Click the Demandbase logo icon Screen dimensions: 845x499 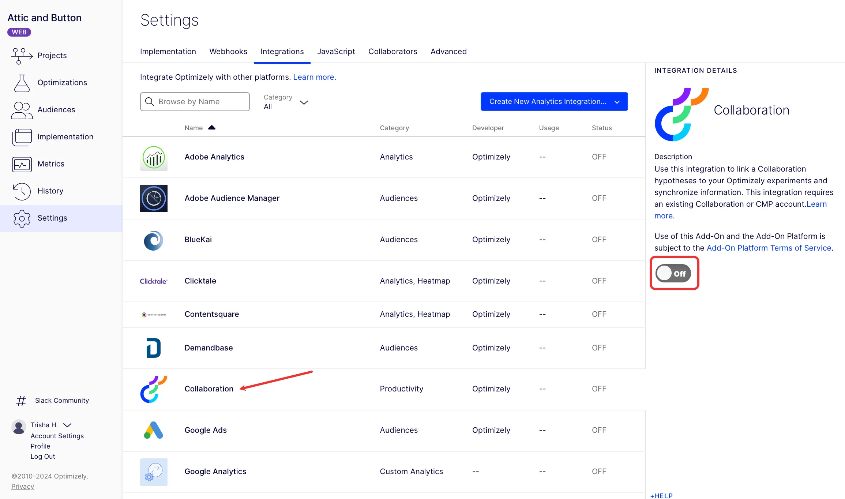(x=154, y=348)
